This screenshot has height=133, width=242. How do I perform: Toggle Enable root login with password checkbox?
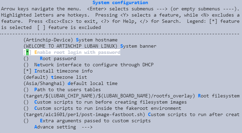click(x=27, y=52)
